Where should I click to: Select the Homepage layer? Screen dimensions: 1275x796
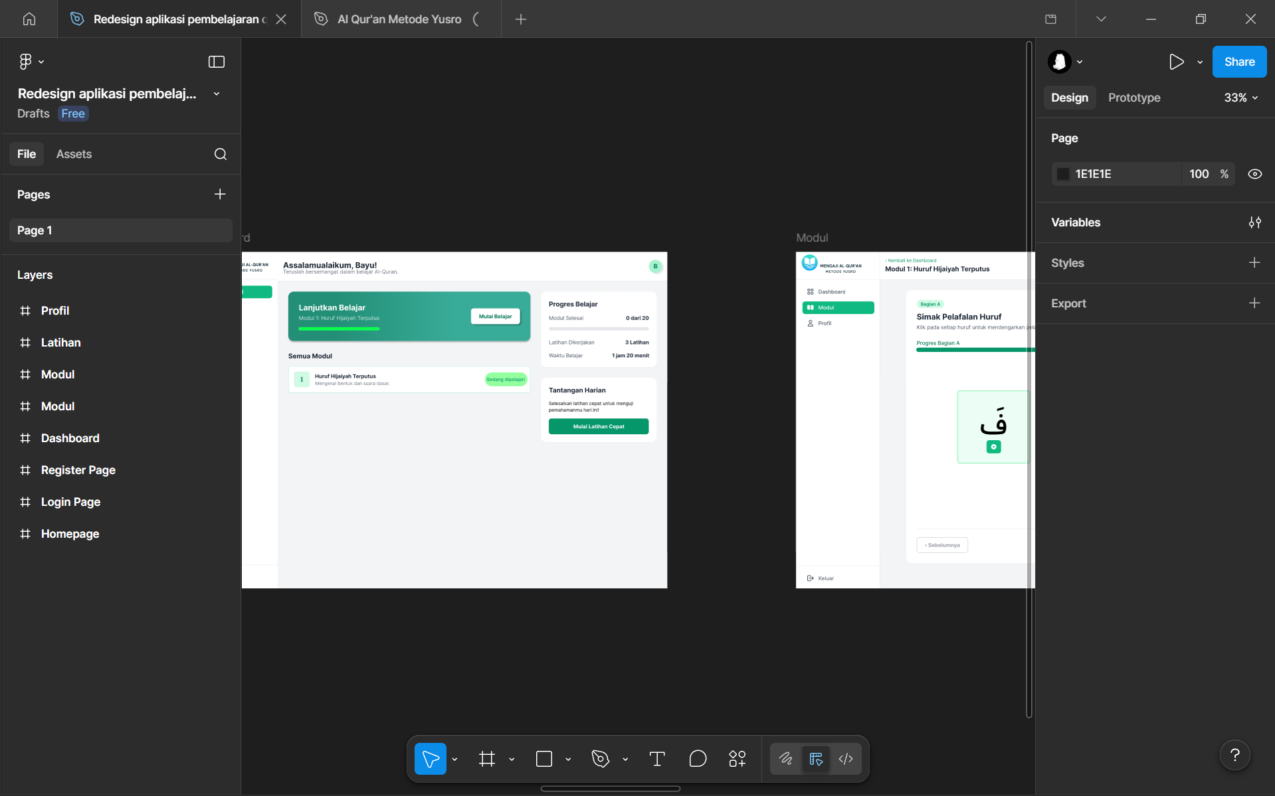[70, 534]
